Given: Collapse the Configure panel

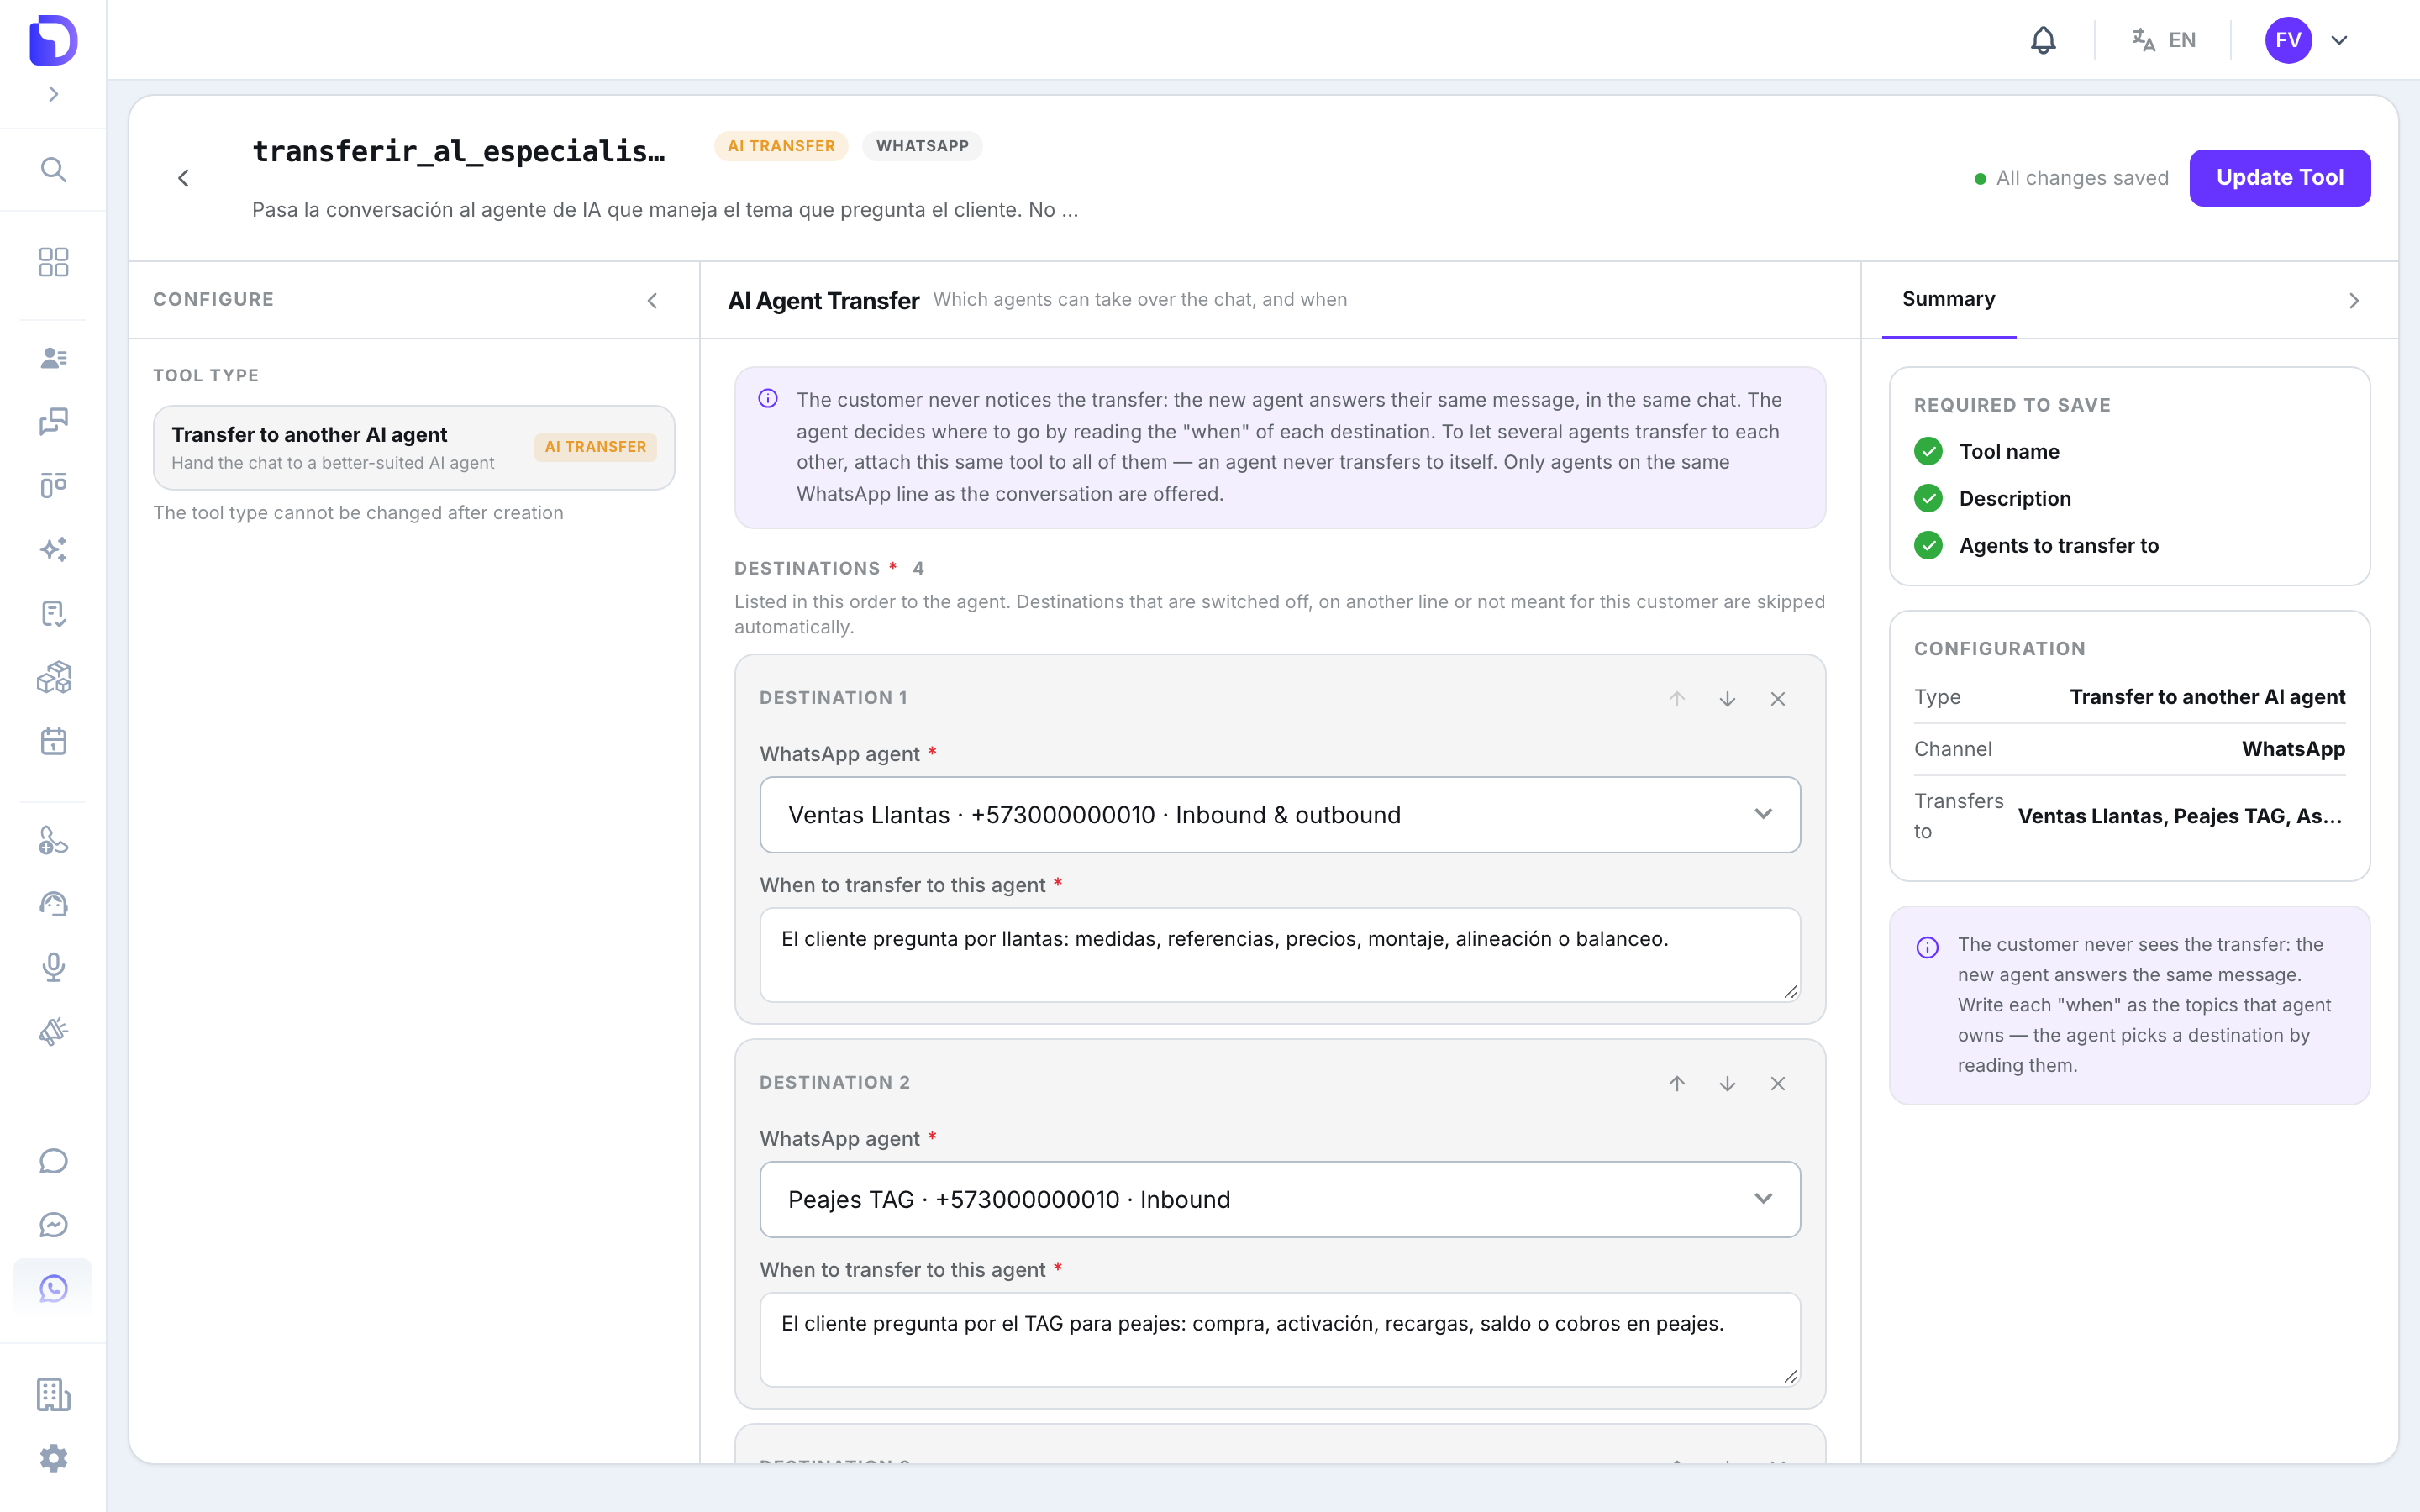Looking at the screenshot, I should pos(652,300).
